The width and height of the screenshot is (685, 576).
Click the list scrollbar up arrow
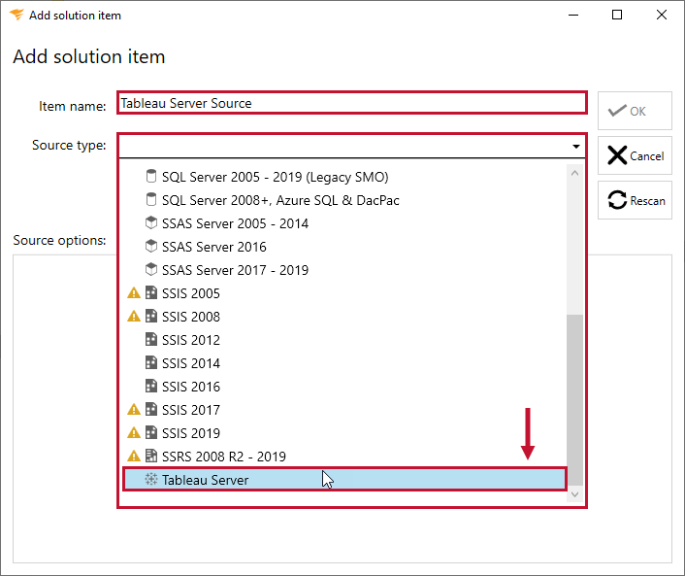[575, 173]
